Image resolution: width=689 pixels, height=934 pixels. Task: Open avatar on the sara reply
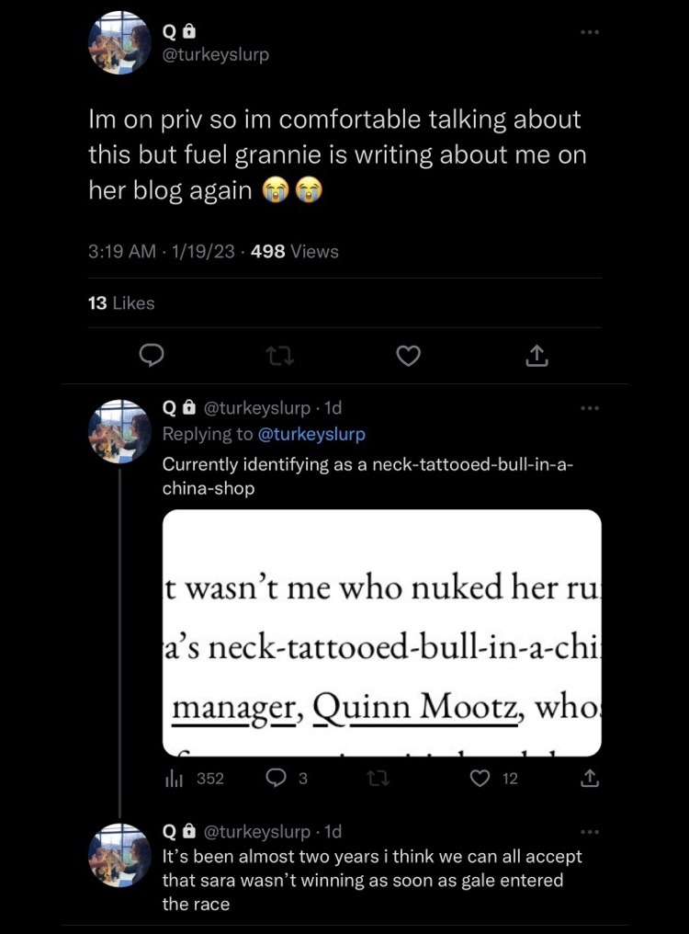click(120, 856)
